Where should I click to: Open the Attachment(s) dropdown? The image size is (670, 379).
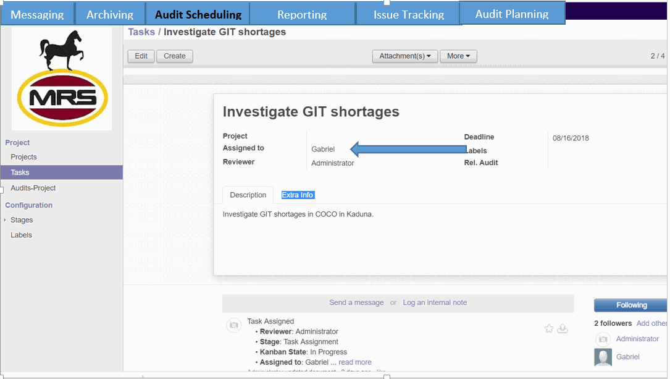click(404, 56)
